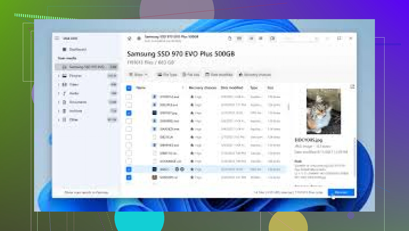Click the Pictures category icon in sidebar
Screen dimensions: 409x231
pos(64,76)
